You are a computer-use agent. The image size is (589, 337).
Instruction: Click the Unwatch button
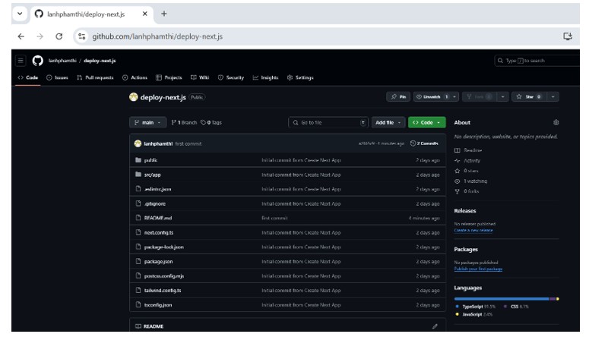tap(432, 97)
